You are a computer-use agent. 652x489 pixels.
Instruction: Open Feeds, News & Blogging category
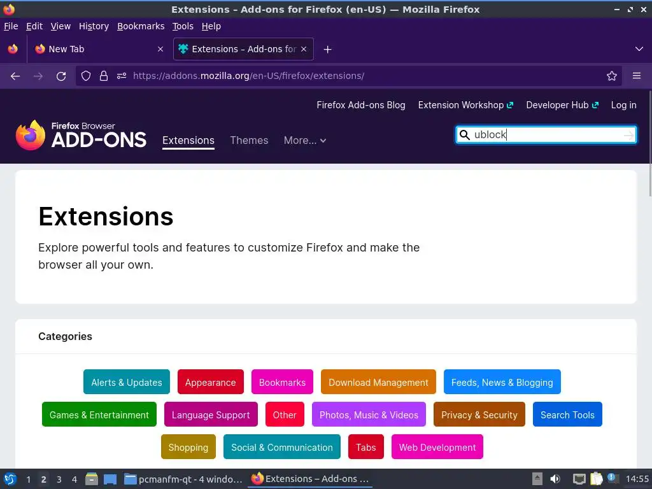pos(502,382)
